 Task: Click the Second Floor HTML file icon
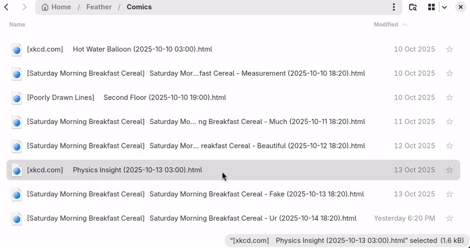click(x=16, y=98)
